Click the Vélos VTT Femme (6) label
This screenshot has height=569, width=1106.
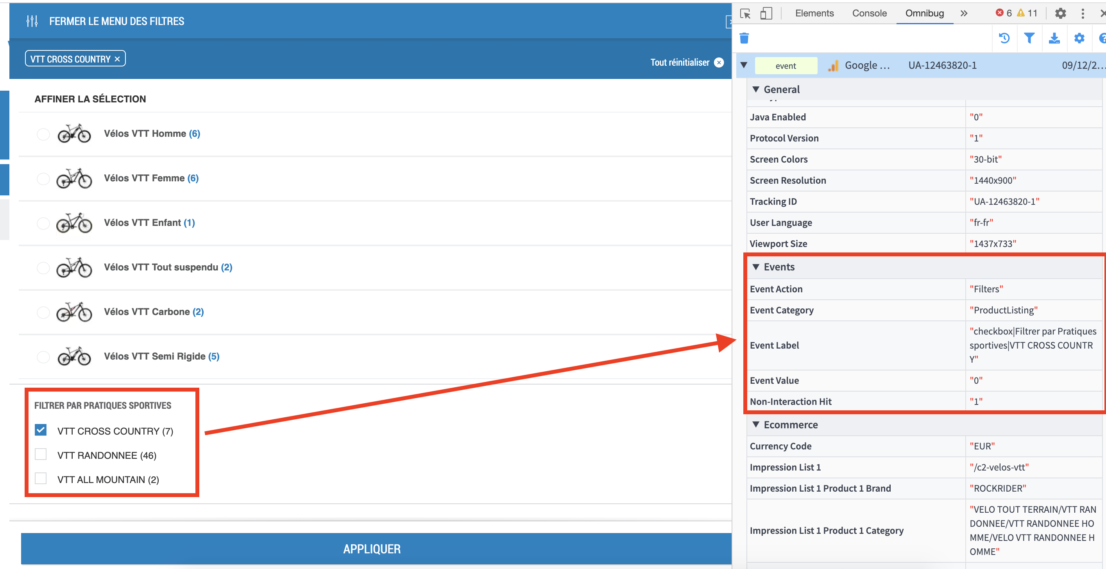(x=151, y=178)
